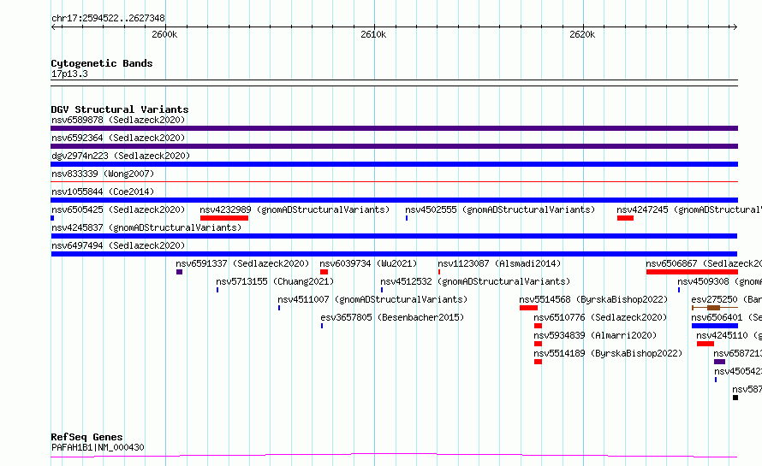Viewport: 762px width, 466px height.
Task: Click nsv1055844 (Coe2014) variant label
Action: point(103,192)
